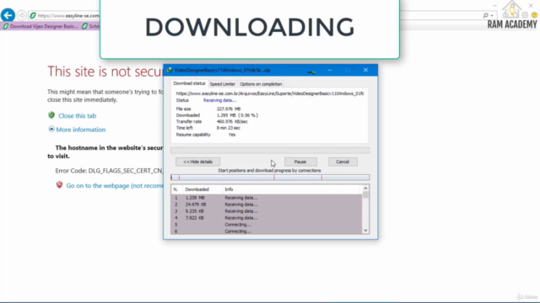Select connection row 4 with 7.822 KB
540x303 pixels.
(267, 218)
